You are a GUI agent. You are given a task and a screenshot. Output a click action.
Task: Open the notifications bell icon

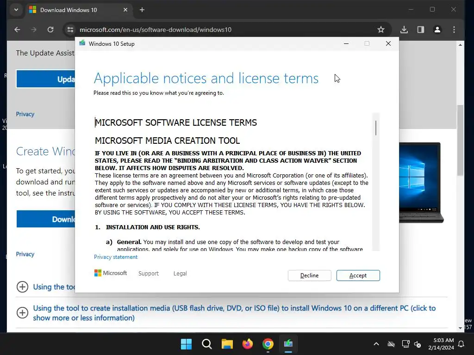coord(462,344)
